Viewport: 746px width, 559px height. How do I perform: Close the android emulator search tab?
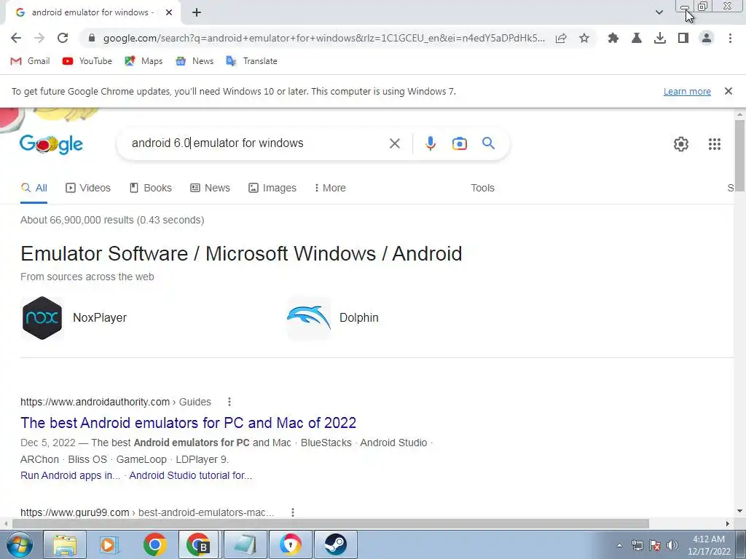169,12
